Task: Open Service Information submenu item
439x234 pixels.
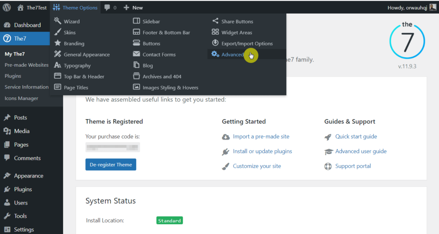Action: coord(27,87)
